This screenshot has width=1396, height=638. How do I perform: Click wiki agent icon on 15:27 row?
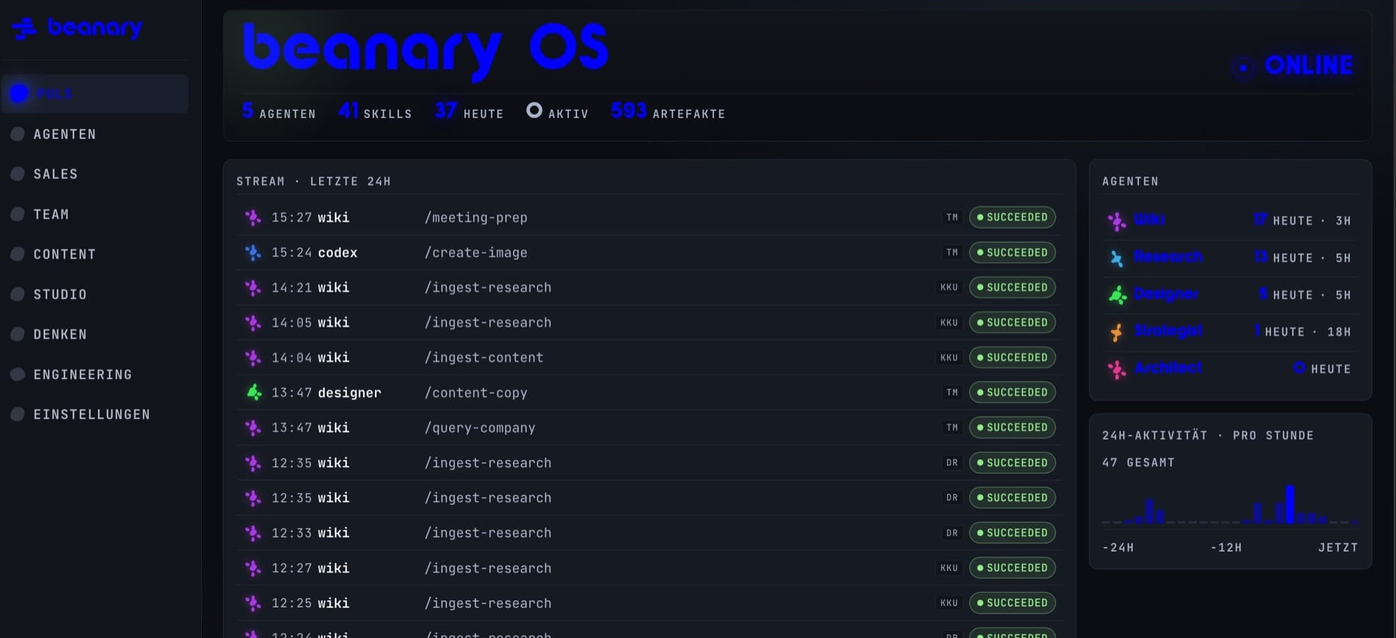tap(253, 218)
